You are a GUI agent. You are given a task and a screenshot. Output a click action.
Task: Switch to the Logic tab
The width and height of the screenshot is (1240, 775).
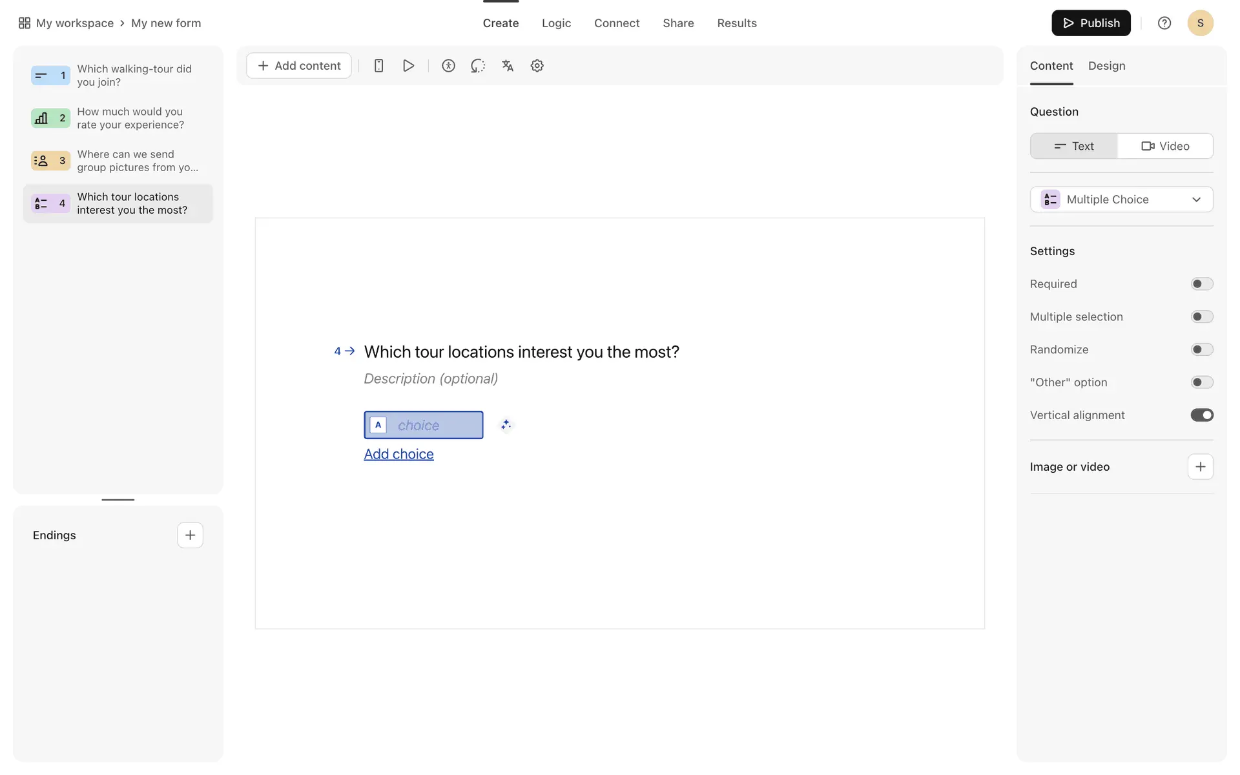coord(556,23)
